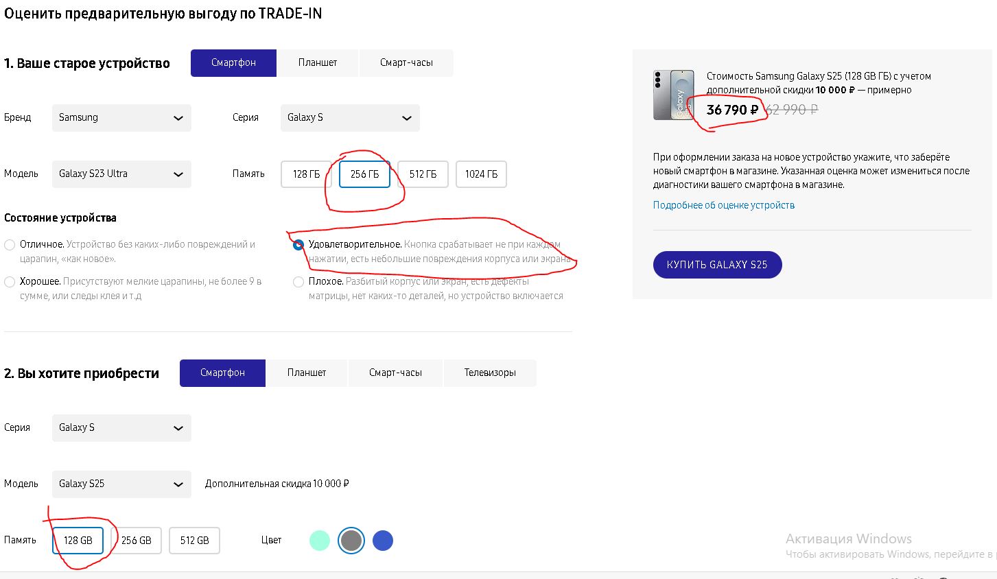The width and height of the screenshot is (997, 579).
Task: Open the Телевизоры purchase tab
Action: (490, 373)
